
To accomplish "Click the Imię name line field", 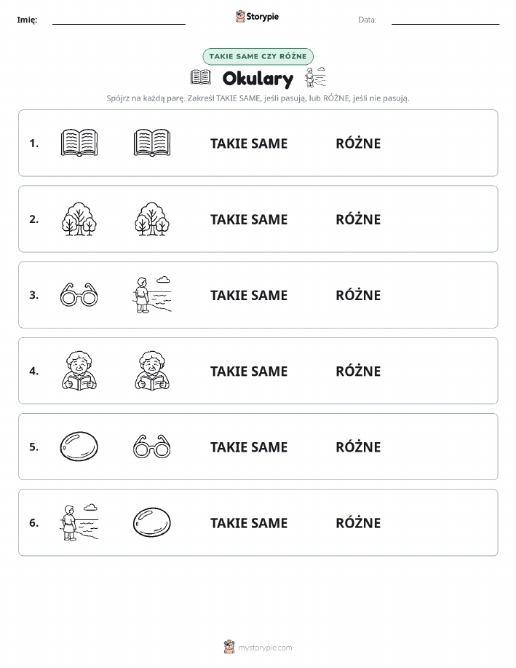I will [x=119, y=20].
